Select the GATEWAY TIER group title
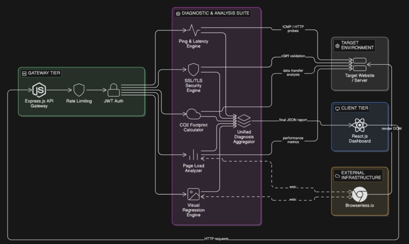 pos(44,73)
